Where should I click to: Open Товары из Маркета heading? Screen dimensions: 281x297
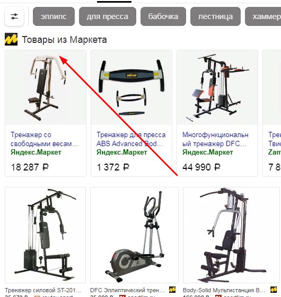[64, 40]
